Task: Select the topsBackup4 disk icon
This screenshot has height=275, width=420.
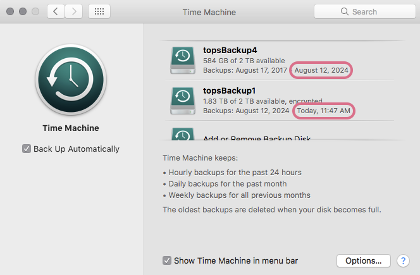Action: [x=183, y=60]
